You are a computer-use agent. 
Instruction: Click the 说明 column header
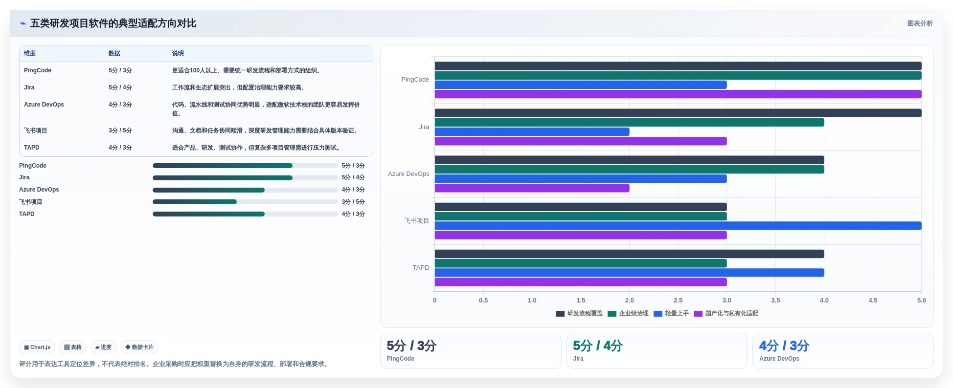click(x=178, y=54)
